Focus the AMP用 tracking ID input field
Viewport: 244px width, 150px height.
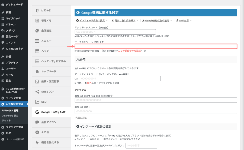(x=120, y=78)
